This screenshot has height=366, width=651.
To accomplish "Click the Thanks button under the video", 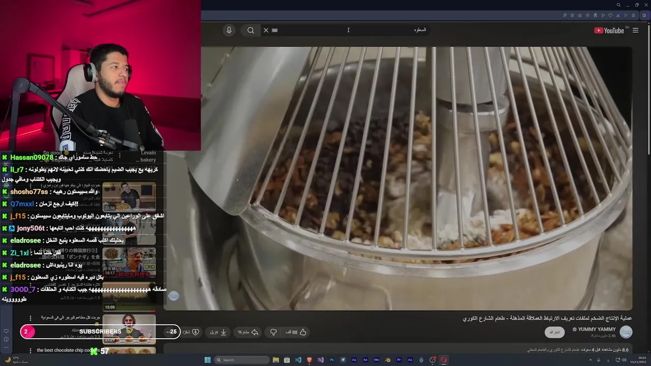I will click(x=191, y=332).
